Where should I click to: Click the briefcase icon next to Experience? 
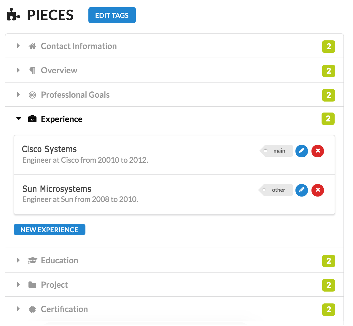click(x=32, y=119)
